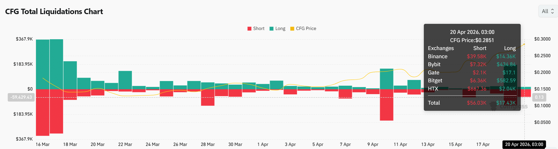Toggle the Long series legend label
558x149 pixels.
[280, 29]
